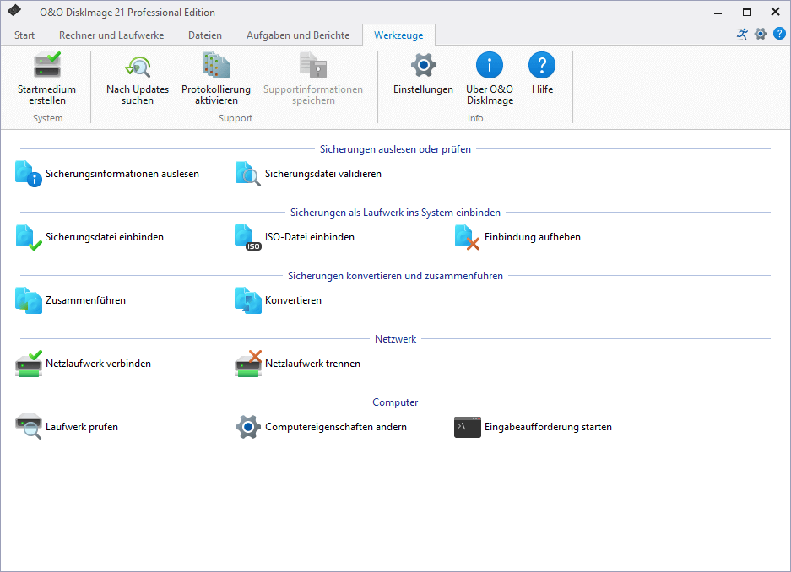Click the Startmedium erstellen icon
The width and height of the screenshot is (791, 572).
coord(47,65)
